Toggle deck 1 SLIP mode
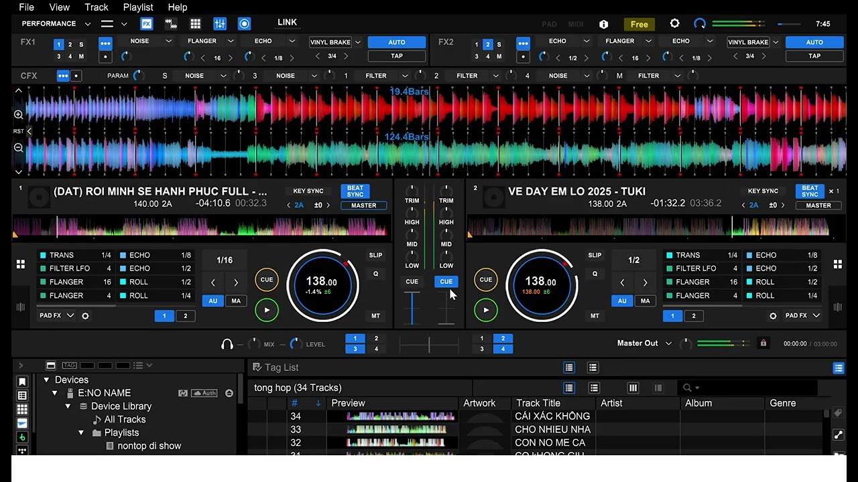The width and height of the screenshot is (858, 482). pos(375,255)
